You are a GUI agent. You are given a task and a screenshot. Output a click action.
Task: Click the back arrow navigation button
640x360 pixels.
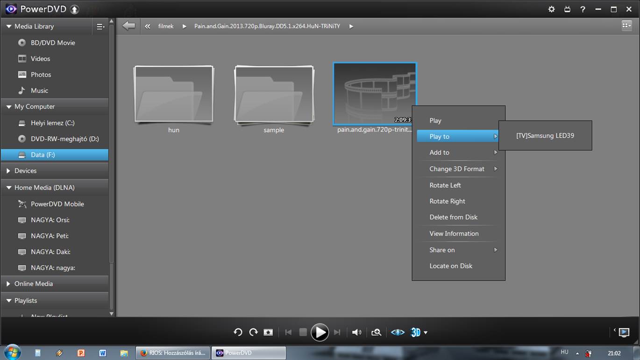[x=128, y=26]
